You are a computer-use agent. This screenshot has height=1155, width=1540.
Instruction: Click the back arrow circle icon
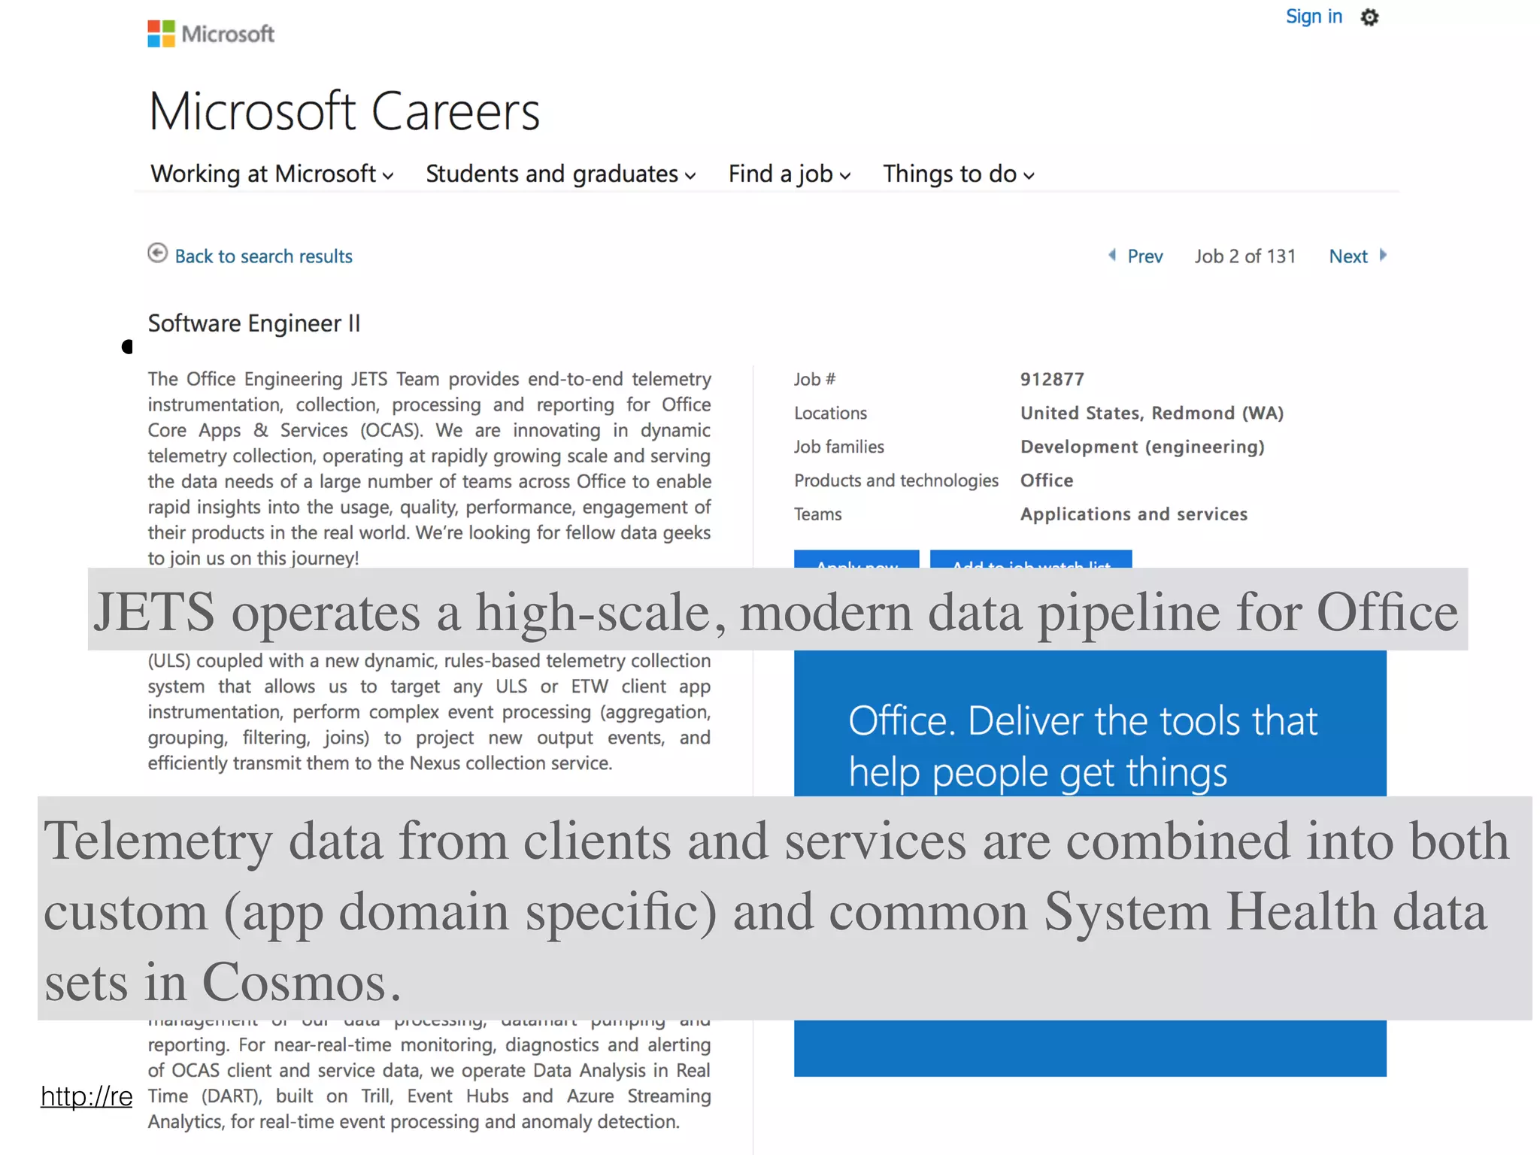click(x=157, y=253)
